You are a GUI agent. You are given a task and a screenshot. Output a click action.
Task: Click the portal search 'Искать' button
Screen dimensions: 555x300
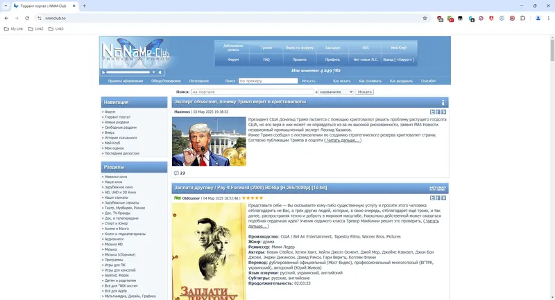365,92
